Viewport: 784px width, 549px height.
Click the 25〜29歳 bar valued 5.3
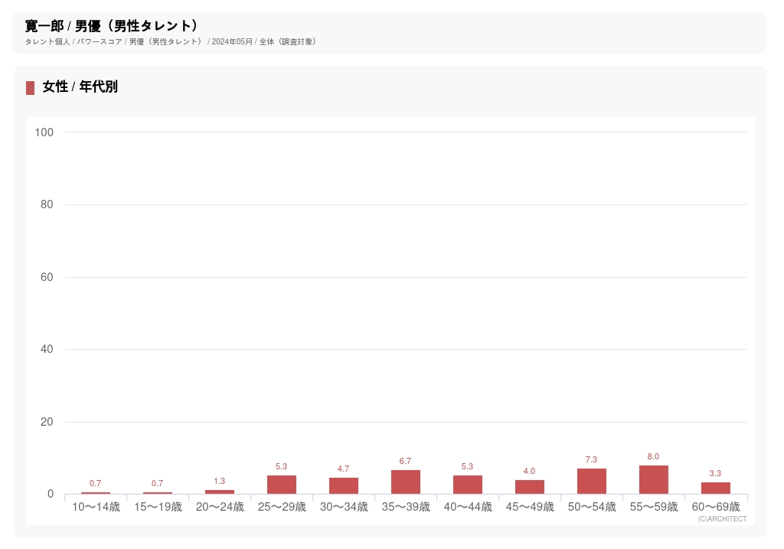tap(282, 485)
